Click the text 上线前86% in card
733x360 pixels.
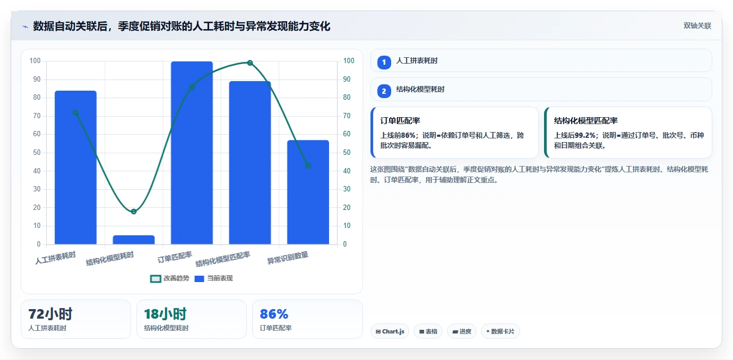[x=398, y=135]
